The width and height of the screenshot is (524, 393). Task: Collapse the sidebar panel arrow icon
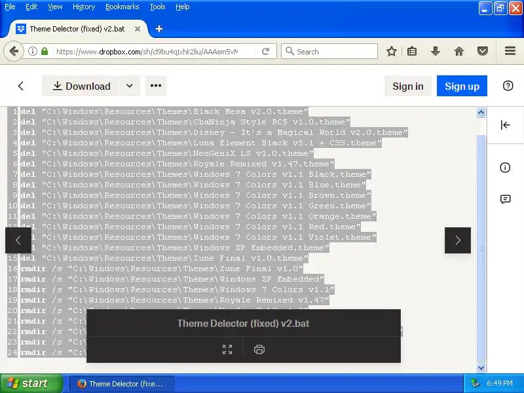tap(505, 125)
